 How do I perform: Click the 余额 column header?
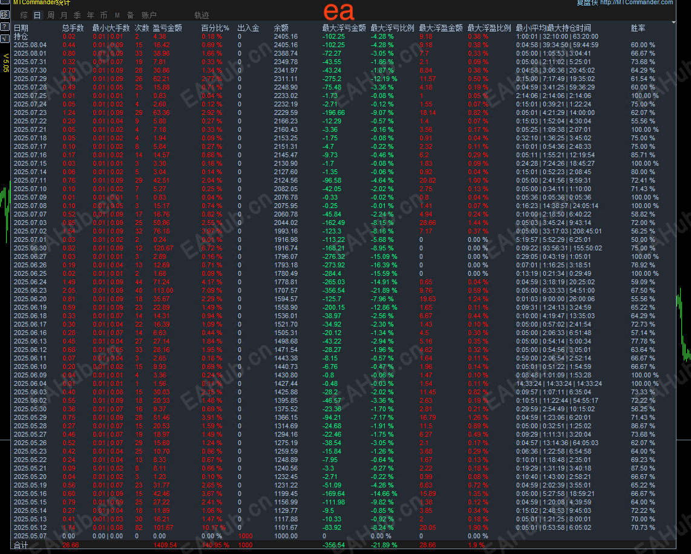(x=281, y=28)
